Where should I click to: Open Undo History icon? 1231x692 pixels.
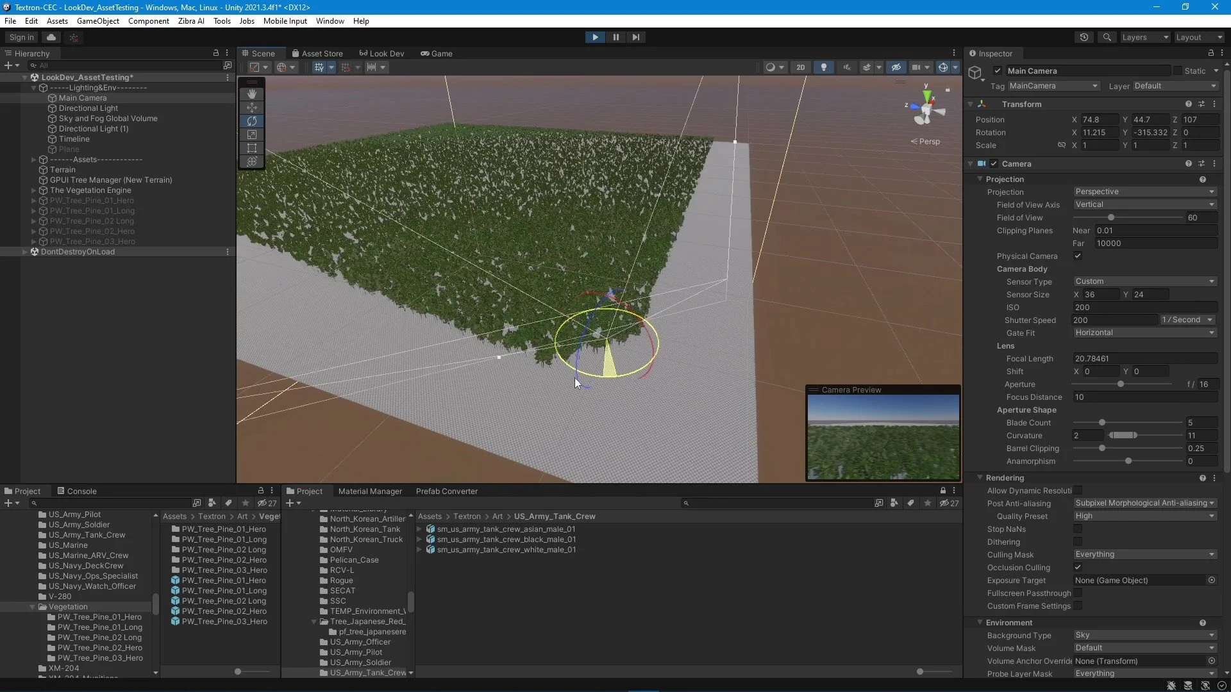(x=1084, y=37)
